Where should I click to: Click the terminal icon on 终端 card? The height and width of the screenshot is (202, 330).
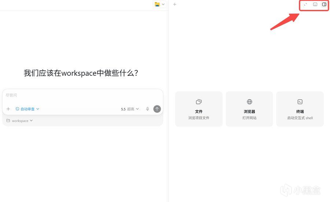[300, 102]
